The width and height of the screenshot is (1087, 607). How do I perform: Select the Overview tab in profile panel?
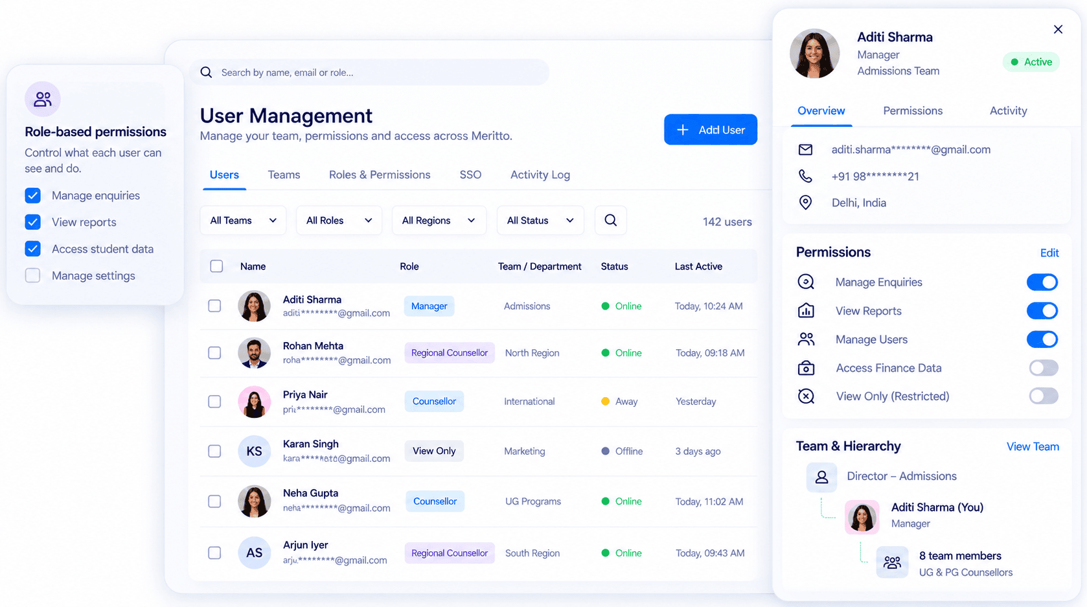(821, 111)
